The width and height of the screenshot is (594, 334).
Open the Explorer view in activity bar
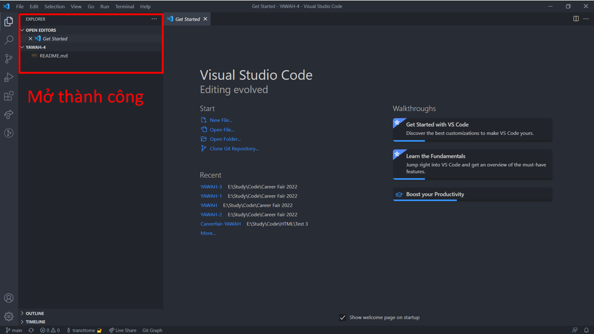[9, 21]
